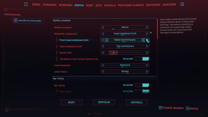This screenshot has height=117, width=208.
Task: Click the RESET button
Action: point(71,102)
